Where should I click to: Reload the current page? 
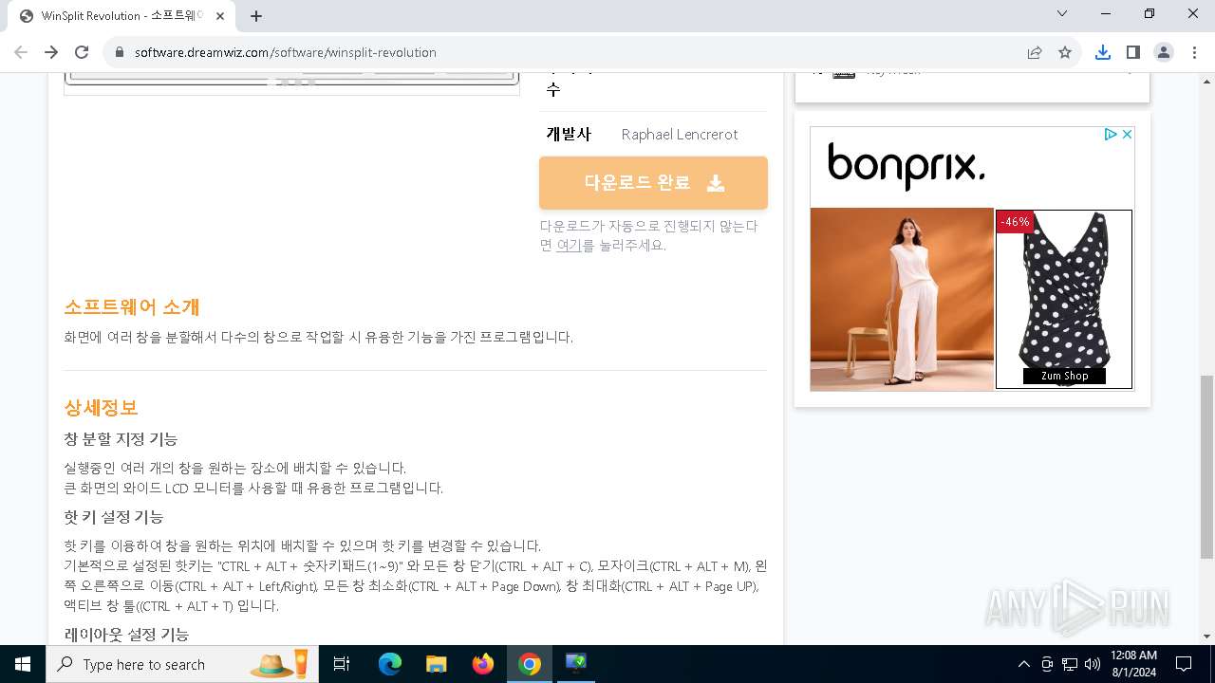82,52
